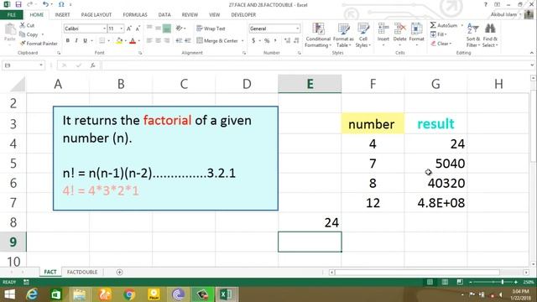Open Find & Select dropdown

pos(490,35)
